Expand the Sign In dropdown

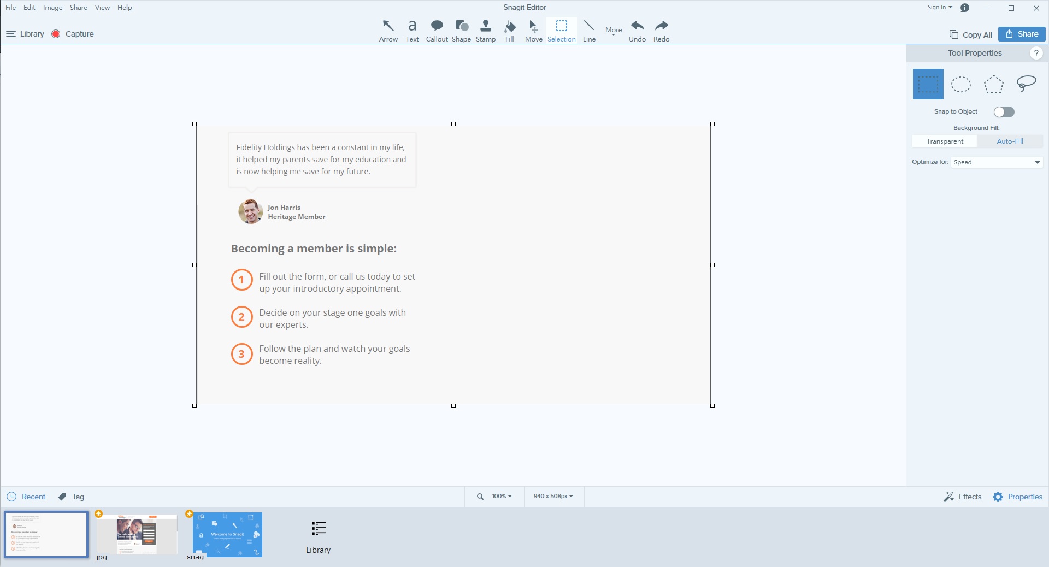939,8
